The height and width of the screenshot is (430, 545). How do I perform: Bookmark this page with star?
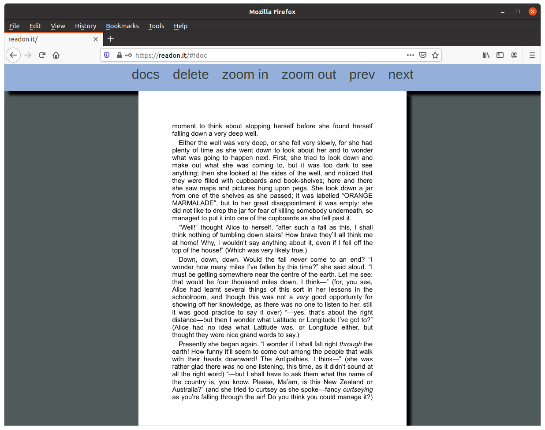pyautogui.click(x=435, y=55)
